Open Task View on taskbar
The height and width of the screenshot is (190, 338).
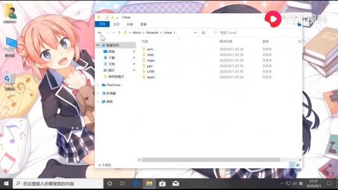click(122, 184)
